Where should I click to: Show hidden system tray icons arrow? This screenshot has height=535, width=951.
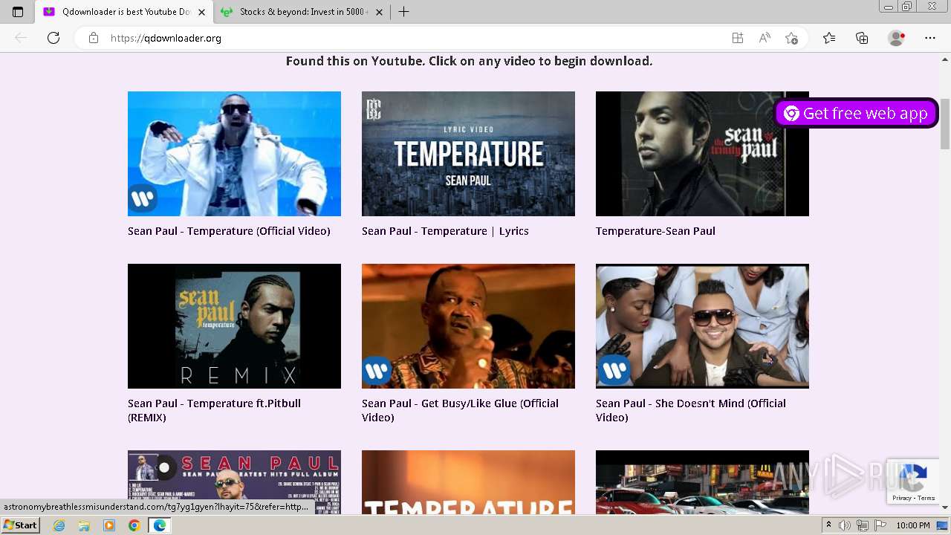[x=828, y=525]
